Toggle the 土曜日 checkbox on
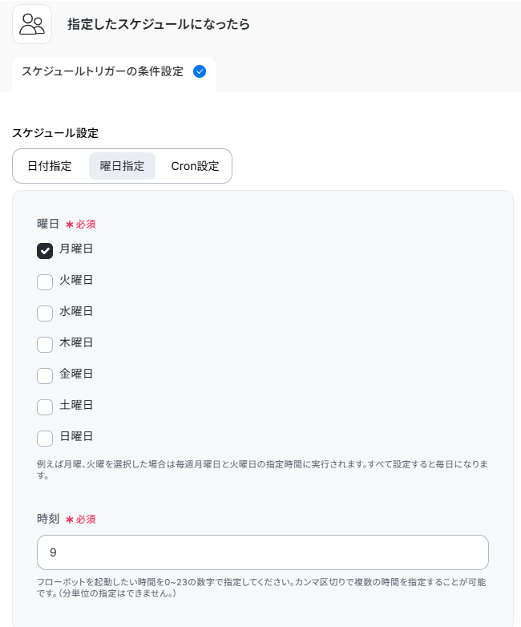Screen dimensions: 521x627 point(45,407)
